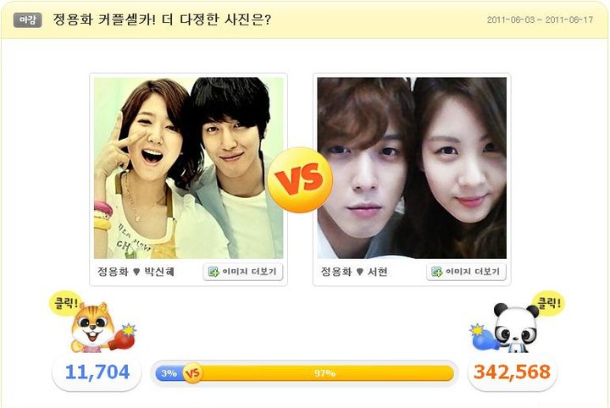This screenshot has width=610, height=408.
Task: Click the 마감 status badge in the header
Action: [x=27, y=19]
